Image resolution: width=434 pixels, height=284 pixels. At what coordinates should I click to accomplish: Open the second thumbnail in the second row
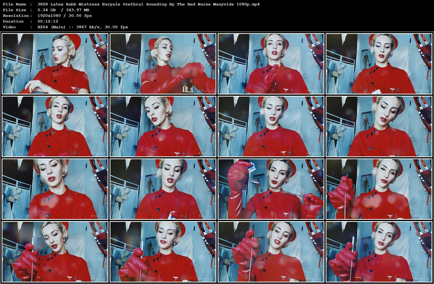point(163,126)
